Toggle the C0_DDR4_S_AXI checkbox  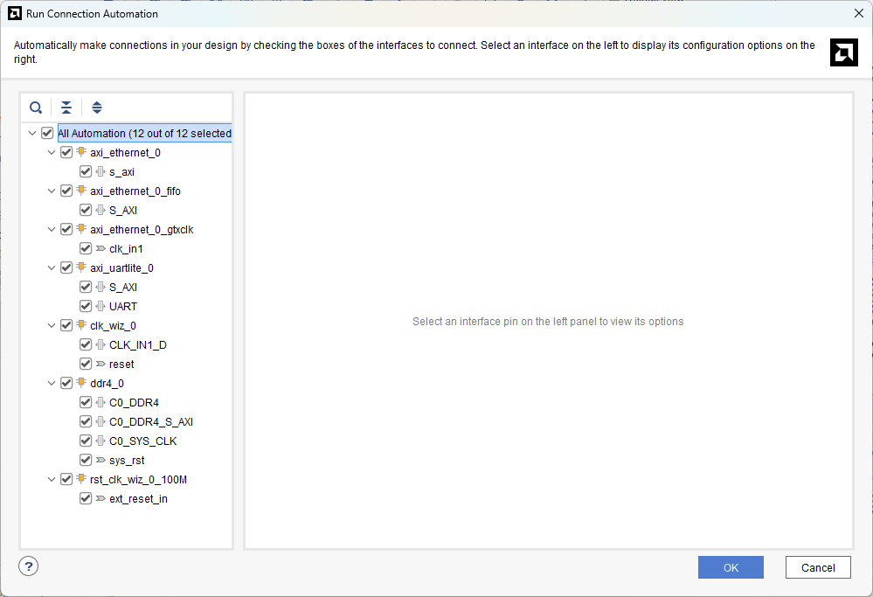click(x=86, y=422)
